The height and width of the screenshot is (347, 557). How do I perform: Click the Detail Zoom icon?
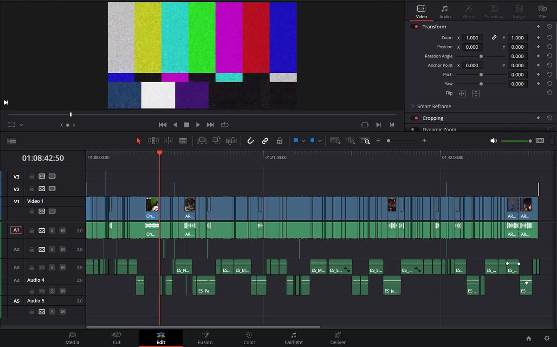(x=350, y=141)
